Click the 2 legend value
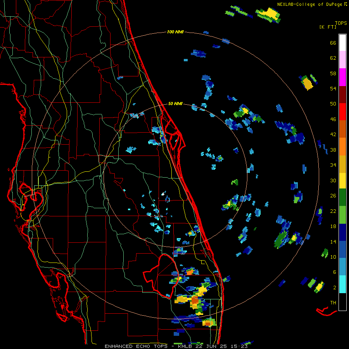This screenshot has height=349, width=349. pyautogui.click(x=335, y=288)
